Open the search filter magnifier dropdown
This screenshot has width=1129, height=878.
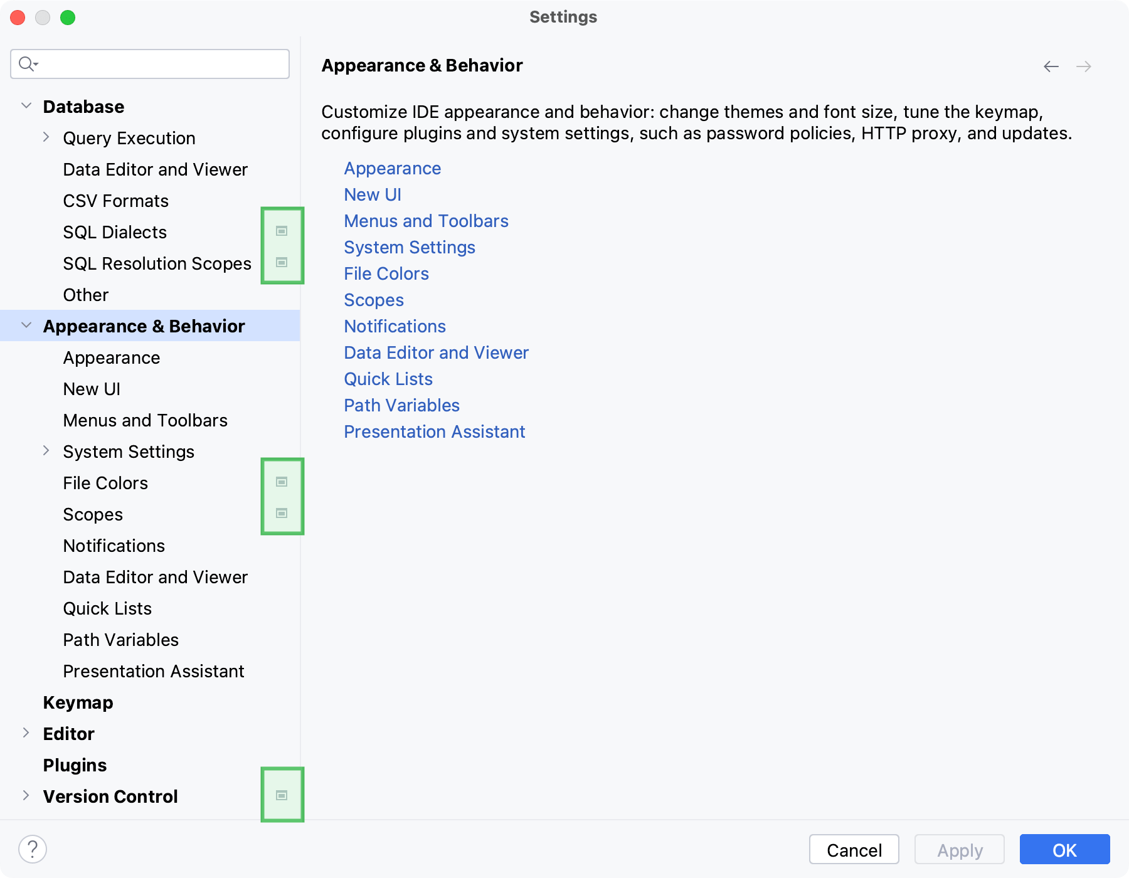tap(27, 63)
